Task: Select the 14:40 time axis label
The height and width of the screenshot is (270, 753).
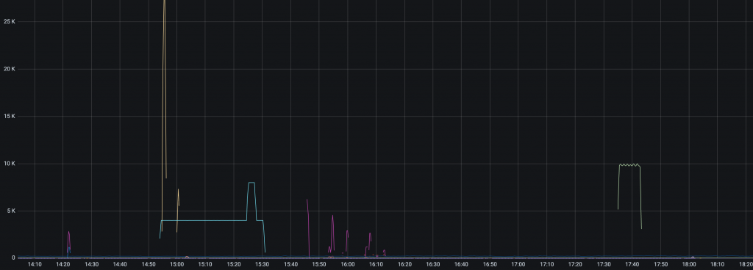Action: tap(120, 264)
